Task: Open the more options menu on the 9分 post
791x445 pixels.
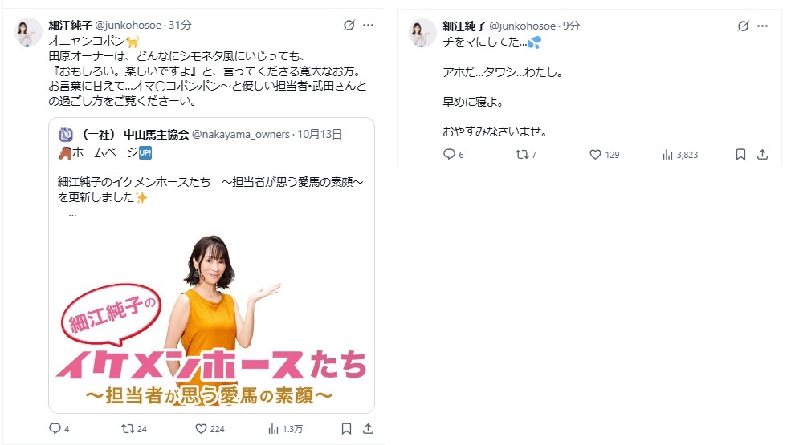Action: click(x=762, y=26)
